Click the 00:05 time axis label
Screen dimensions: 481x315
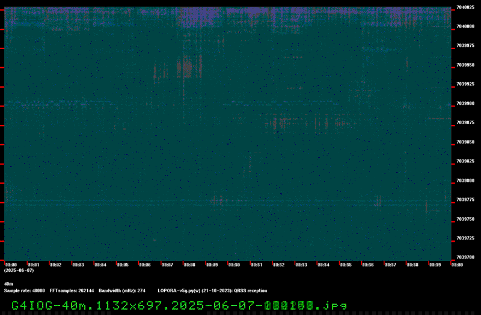tap(123, 265)
